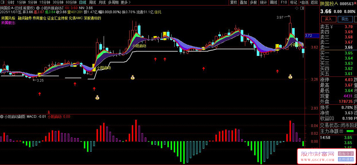The height and width of the screenshot is (165, 357).
Task: Select the 买五 price 3.61 row
Action: (x=338, y=74)
